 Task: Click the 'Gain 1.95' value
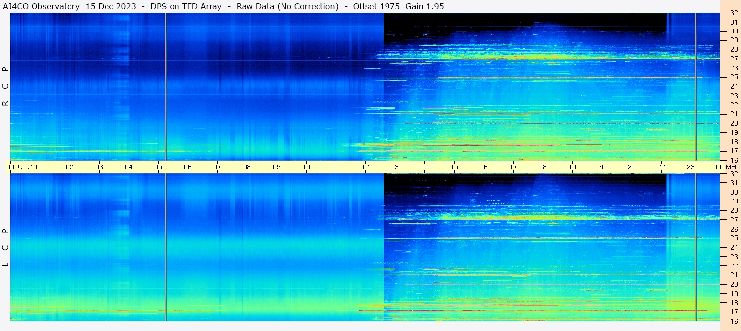coord(424,6)
